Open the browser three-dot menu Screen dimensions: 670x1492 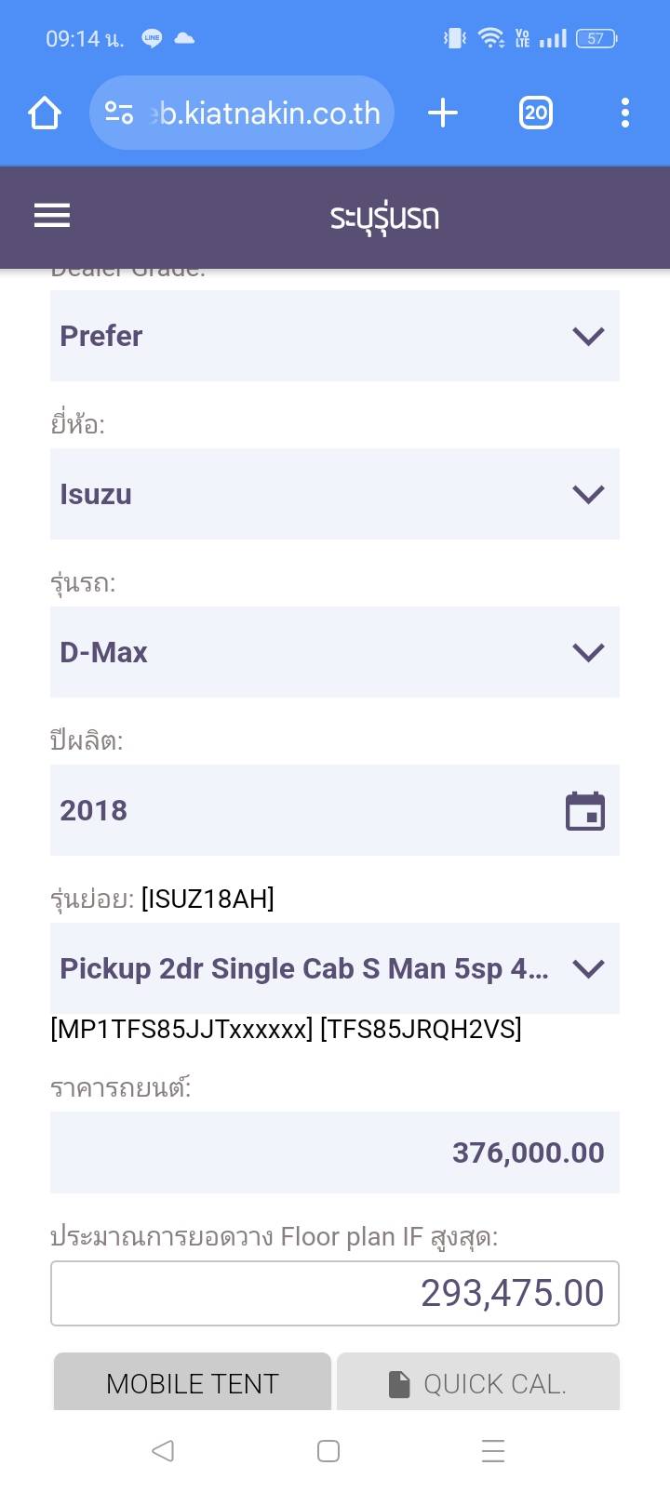point(624,113)
